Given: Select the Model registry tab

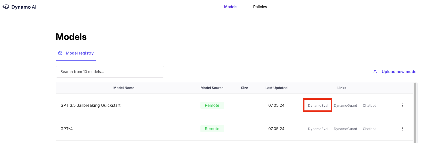Looking at the screenshot, I should pyautogui.click(x=76, y=53).
